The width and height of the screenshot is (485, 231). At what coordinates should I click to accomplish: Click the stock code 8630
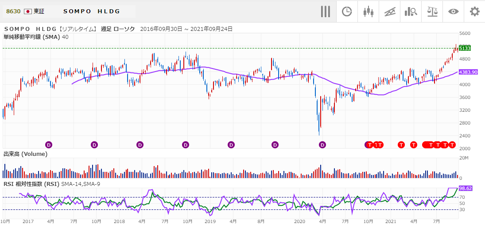tap(13, 11)
